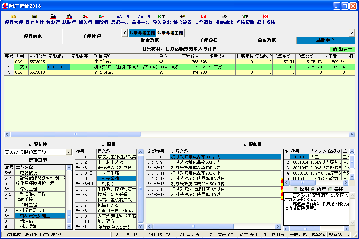Select 机制砂 in the 定额目 list

[x=106, y=184]
